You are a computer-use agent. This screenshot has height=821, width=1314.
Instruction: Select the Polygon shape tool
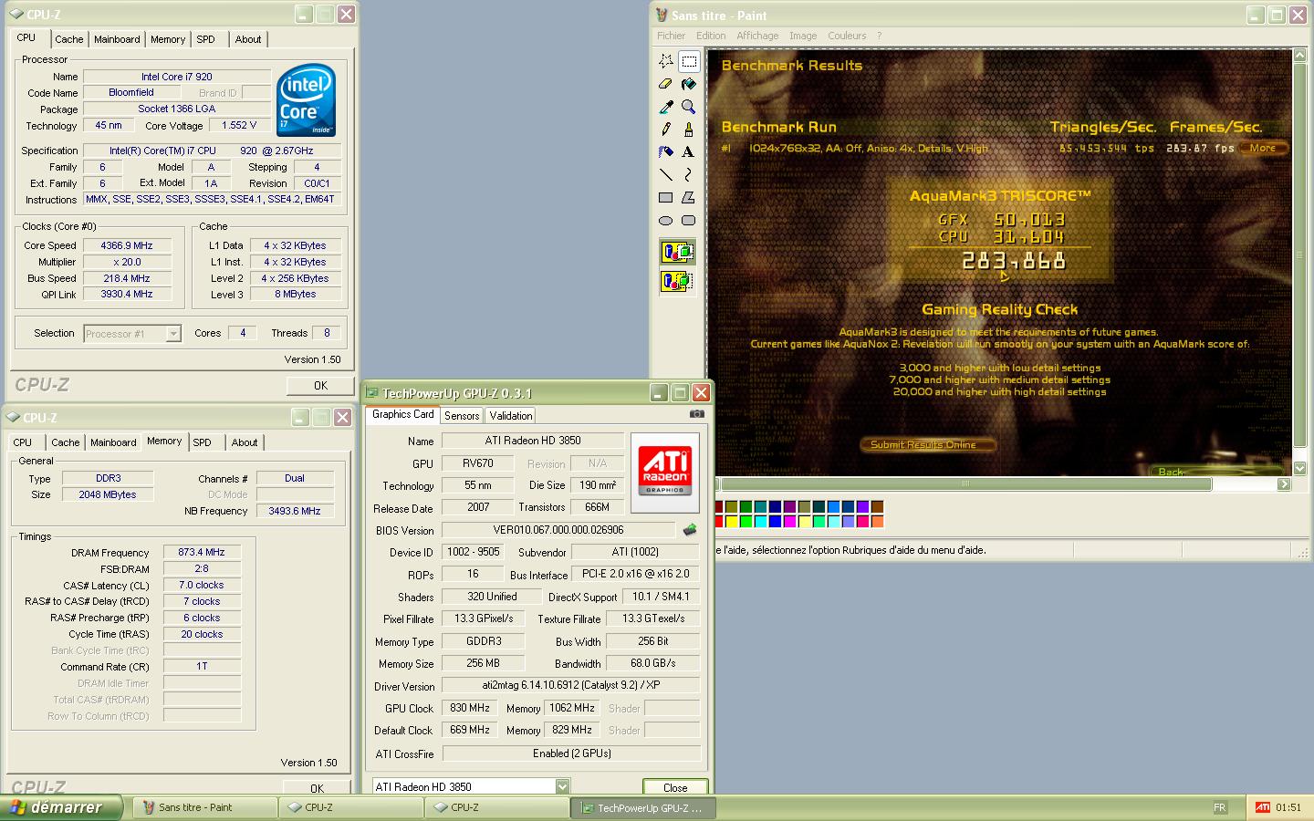(689, 197)
